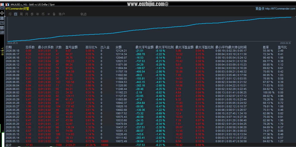Image resolution: width=296 pixels, height=147 pixels.
Task: Switch to the 月 monthly tab
Action: click(27, 14)
